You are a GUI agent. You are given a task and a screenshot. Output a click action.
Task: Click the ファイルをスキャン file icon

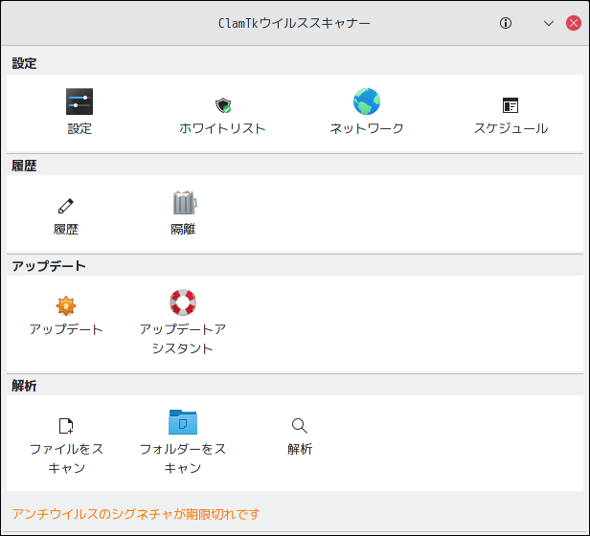click(66, 426)
